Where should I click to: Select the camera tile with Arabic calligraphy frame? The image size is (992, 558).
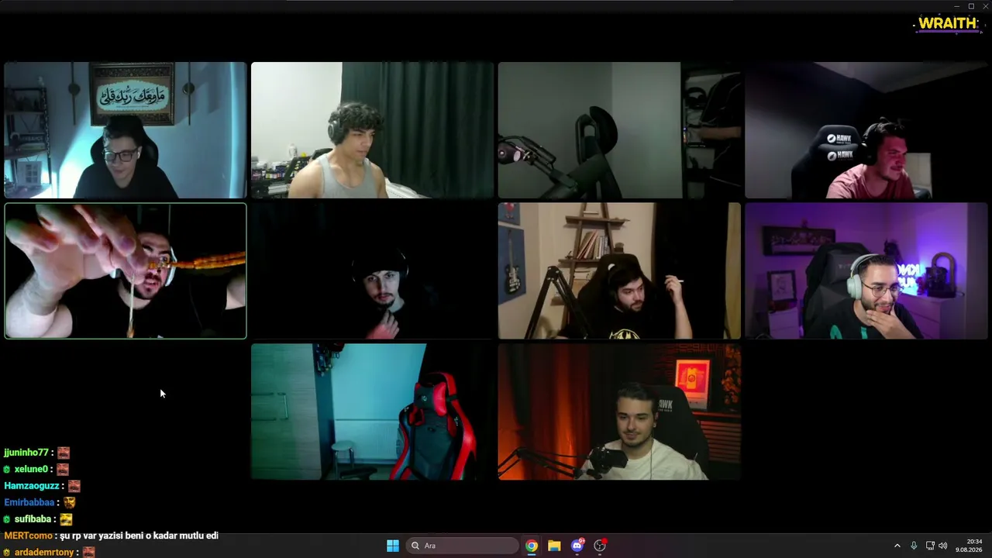coord(126,130)
